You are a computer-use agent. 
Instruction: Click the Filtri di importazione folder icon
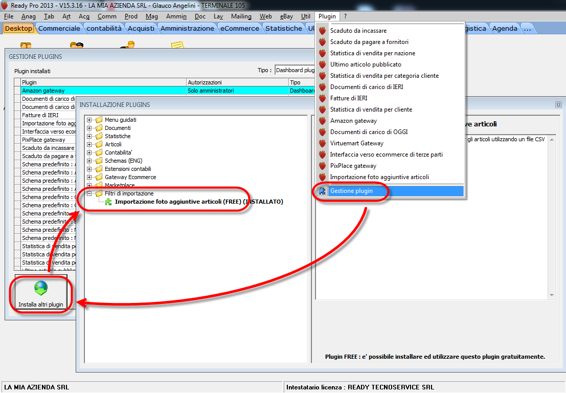coord(99,193)
